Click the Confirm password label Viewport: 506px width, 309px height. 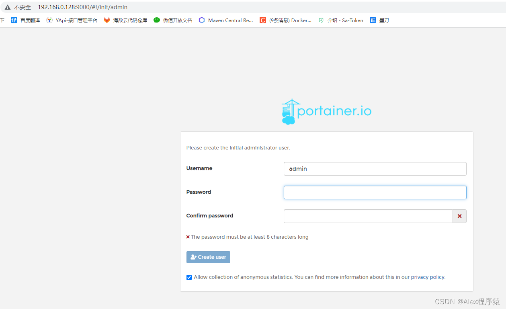[x=210, y=216]
